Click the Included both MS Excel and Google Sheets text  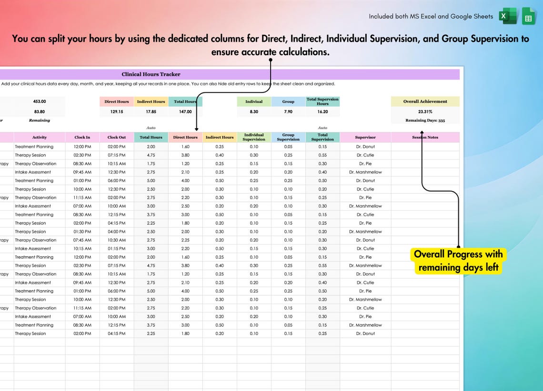tap(431, 16)
